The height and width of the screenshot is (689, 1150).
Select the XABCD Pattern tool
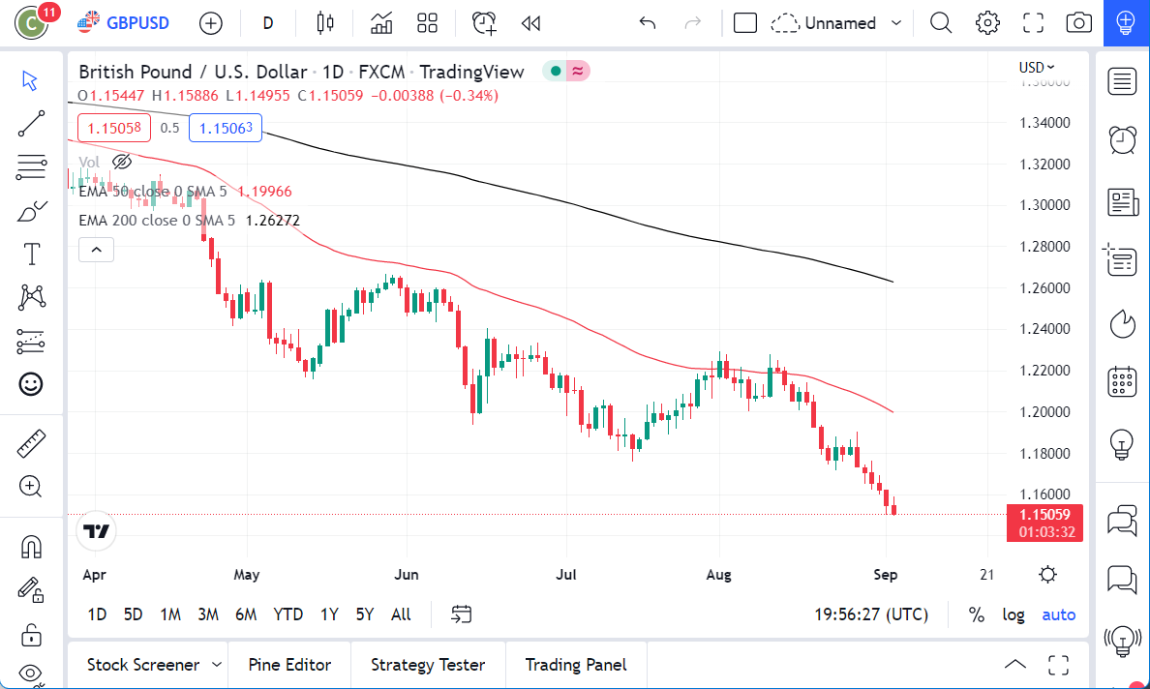click(31, 297)
